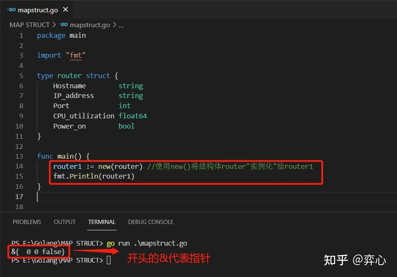Click the int type on line 8
This screenshot has height=277, width=397.
[125, 106]
